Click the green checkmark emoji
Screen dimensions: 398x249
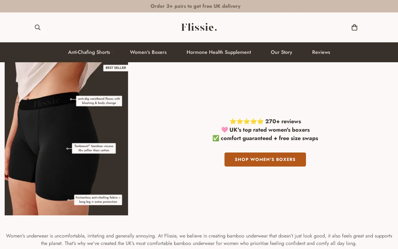(216, 138)
